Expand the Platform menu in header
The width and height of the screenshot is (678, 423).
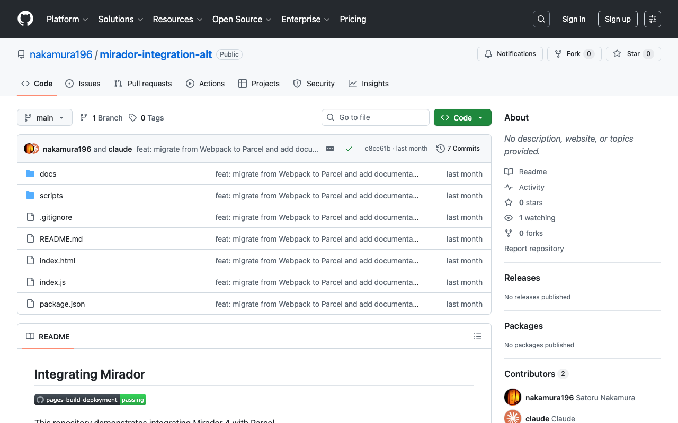tap(67, 19)
